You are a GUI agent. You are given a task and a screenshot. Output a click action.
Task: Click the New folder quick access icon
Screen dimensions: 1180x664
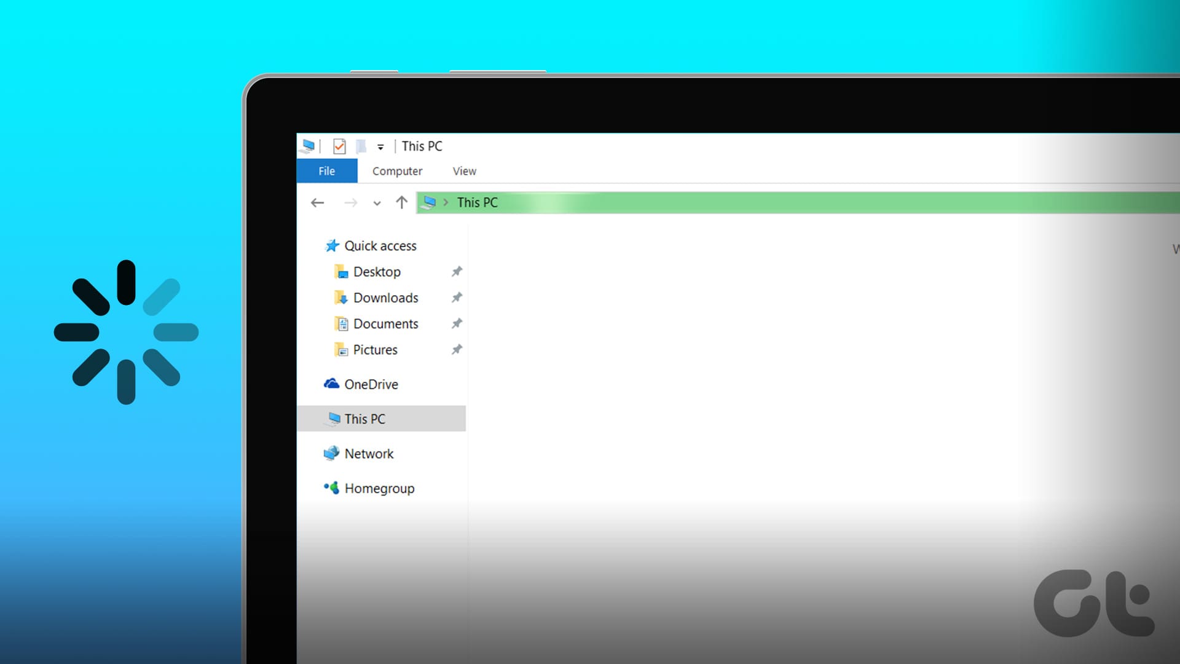tap(361, 146)
